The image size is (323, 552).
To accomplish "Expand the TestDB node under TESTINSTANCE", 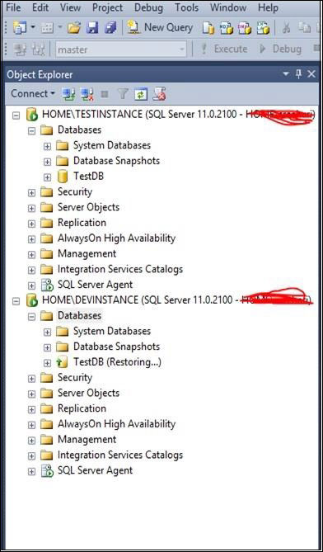I will (47, 177).
